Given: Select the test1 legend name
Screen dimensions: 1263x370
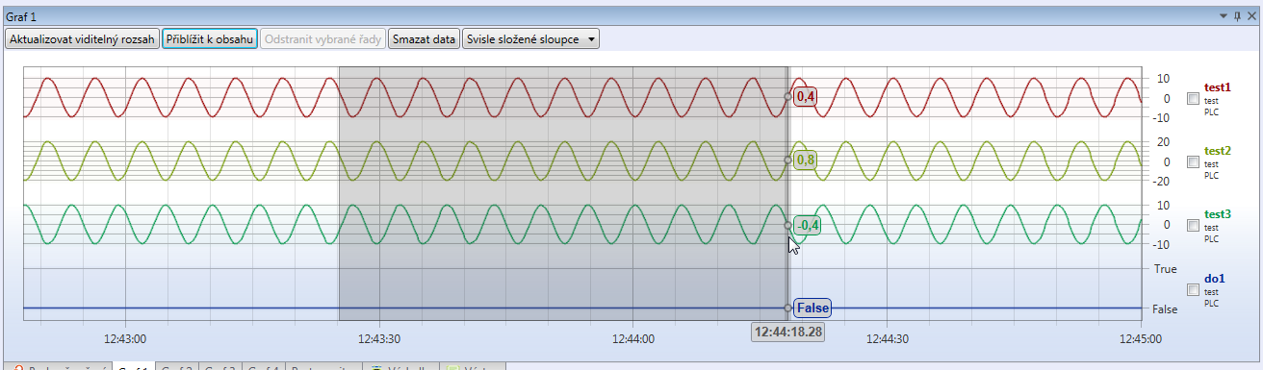Looking at the screenshot, I should 1218,86.
